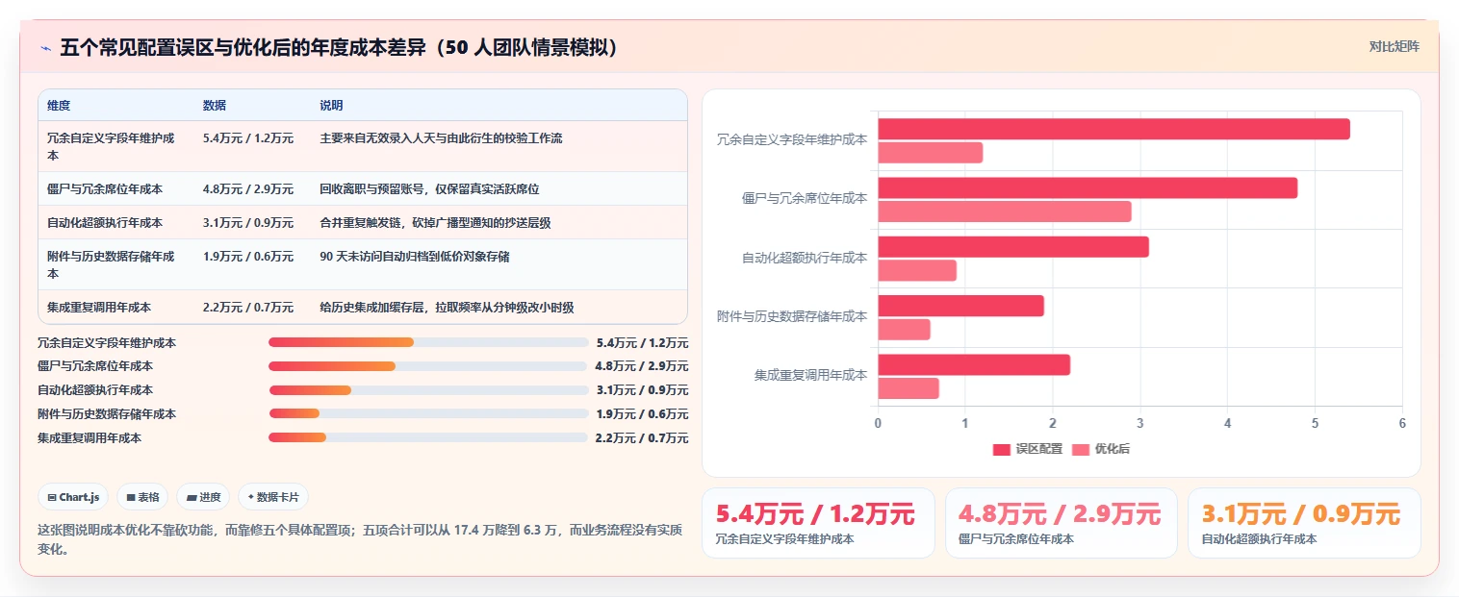Click the 进度 chip
Viewport: 1459px width, 597px height.
point(203,497)
